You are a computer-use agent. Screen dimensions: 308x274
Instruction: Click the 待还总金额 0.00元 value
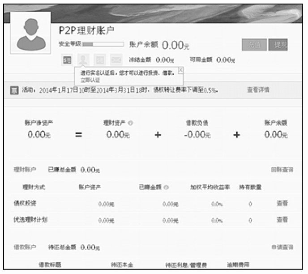(x=90, y=247)
